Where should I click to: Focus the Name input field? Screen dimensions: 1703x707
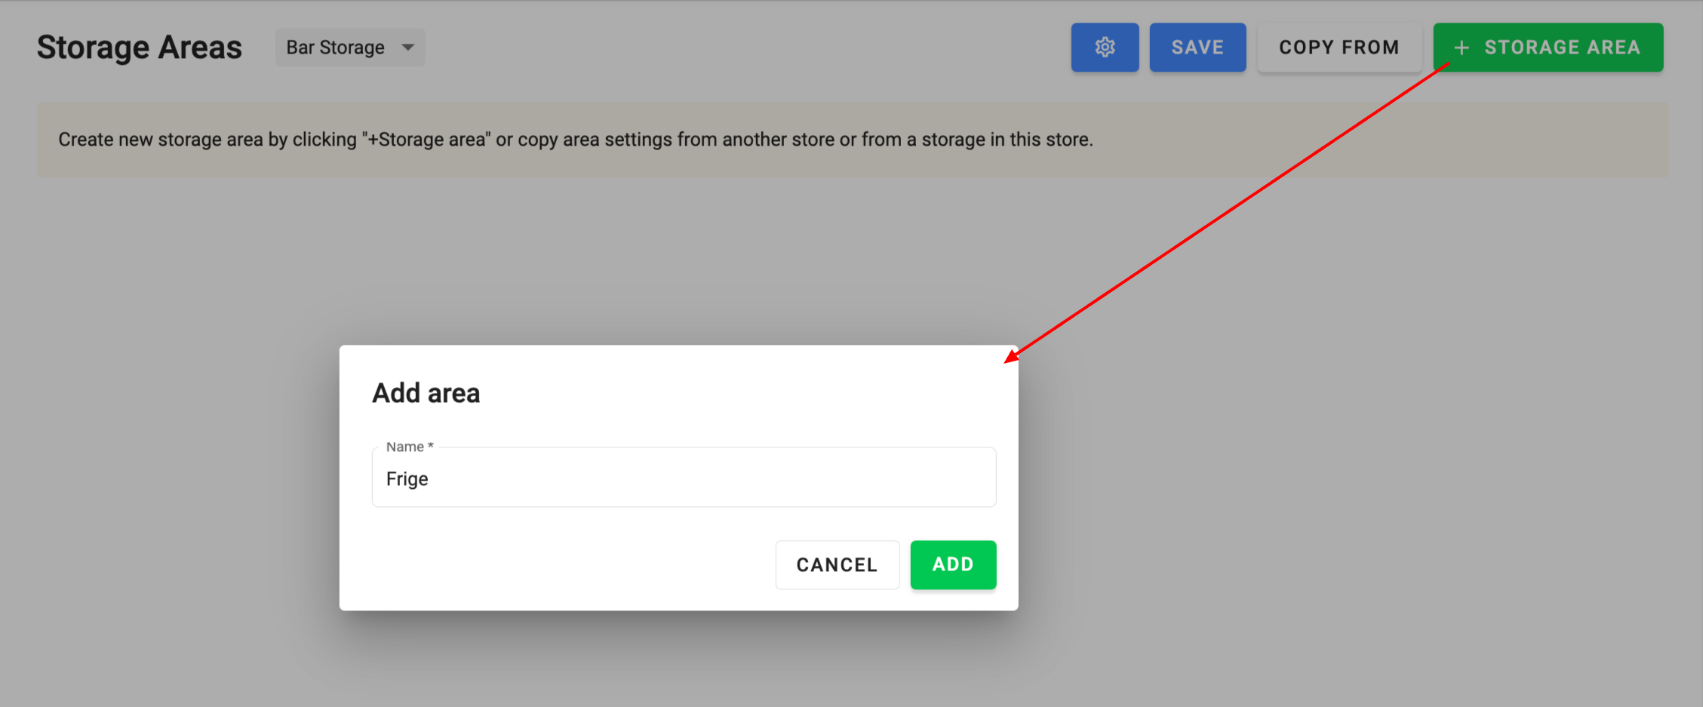point(683,478)
